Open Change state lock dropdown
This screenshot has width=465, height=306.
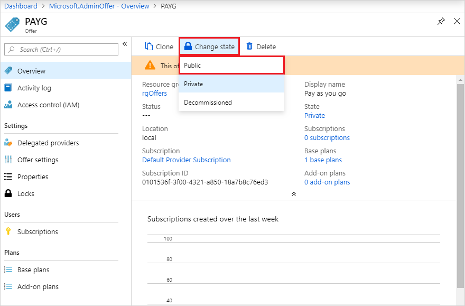coord(209,47)
